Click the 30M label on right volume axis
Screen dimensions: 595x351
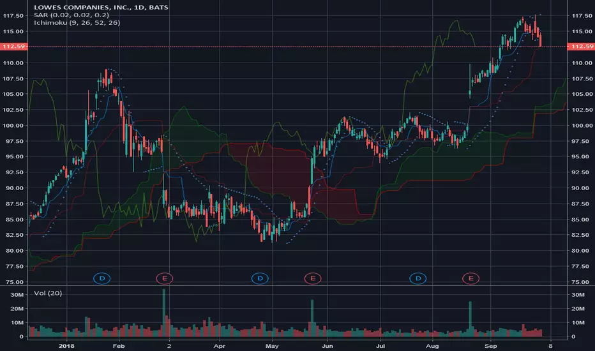(x=578, y=294)
